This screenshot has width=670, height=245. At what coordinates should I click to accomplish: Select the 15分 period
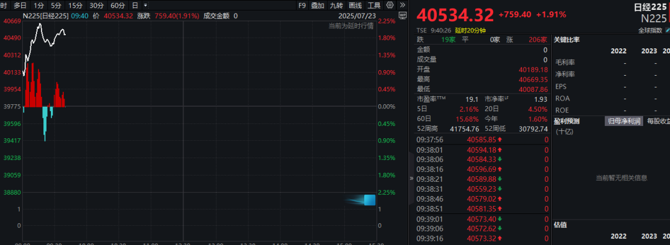(x=76, y=6)
